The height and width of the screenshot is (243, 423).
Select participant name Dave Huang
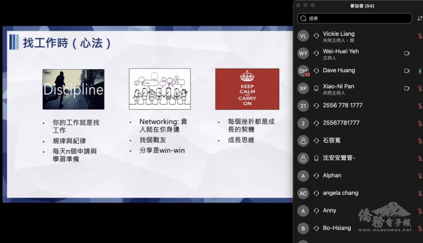click(x=339, y=70)
